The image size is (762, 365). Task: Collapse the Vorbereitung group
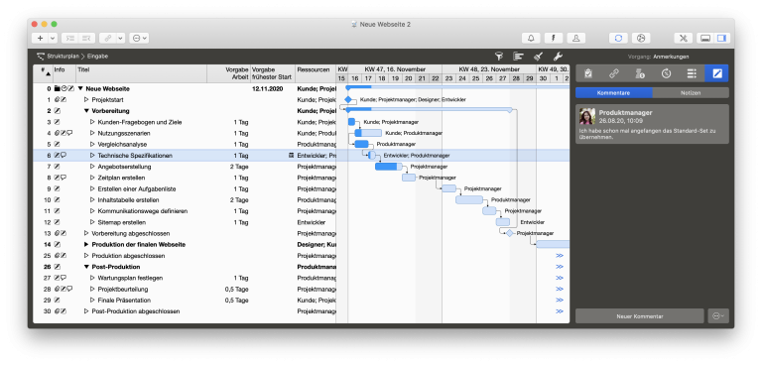86,111
